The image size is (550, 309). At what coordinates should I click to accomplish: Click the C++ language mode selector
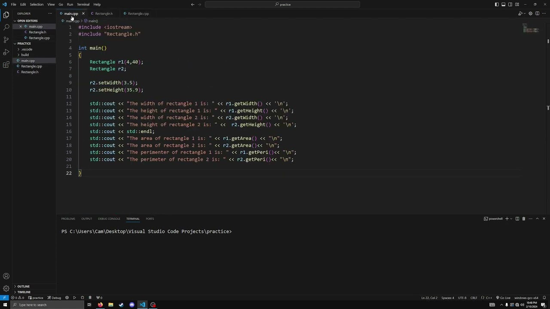point(489,298)
